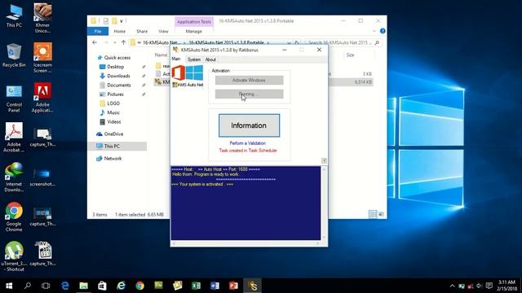Viewport: 522px width, 293px height.
Task: Open Khmer Unicode desktop shortcut
Action: [42, 18]
